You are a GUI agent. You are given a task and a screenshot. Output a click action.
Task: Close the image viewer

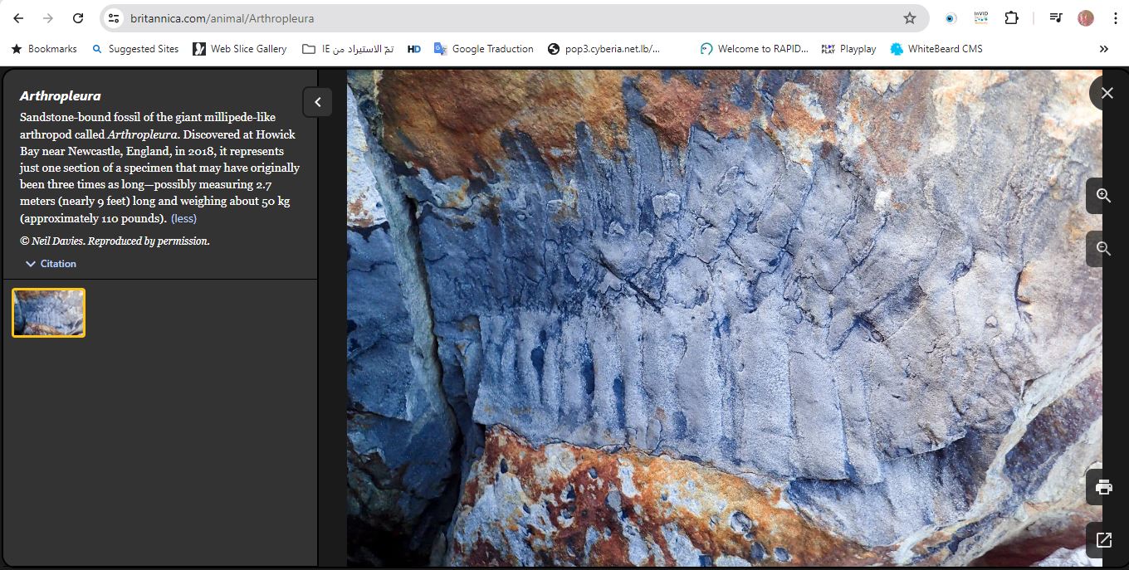1107,93
